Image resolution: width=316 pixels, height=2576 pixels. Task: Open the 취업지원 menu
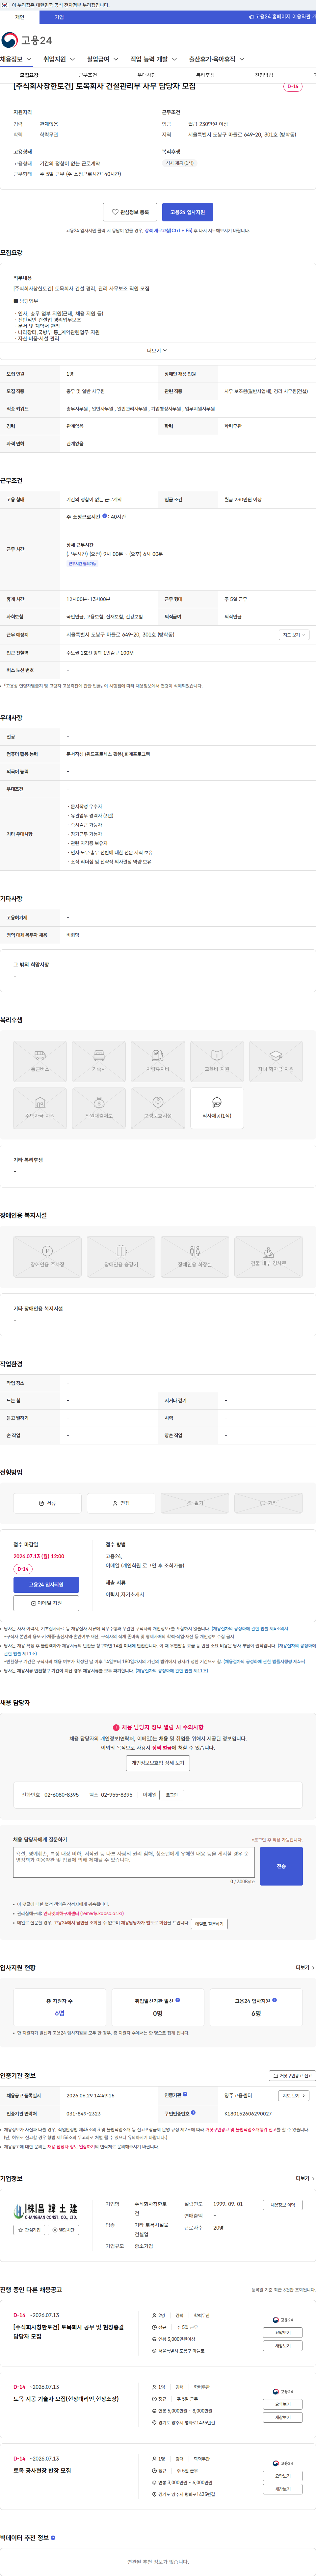59,59
